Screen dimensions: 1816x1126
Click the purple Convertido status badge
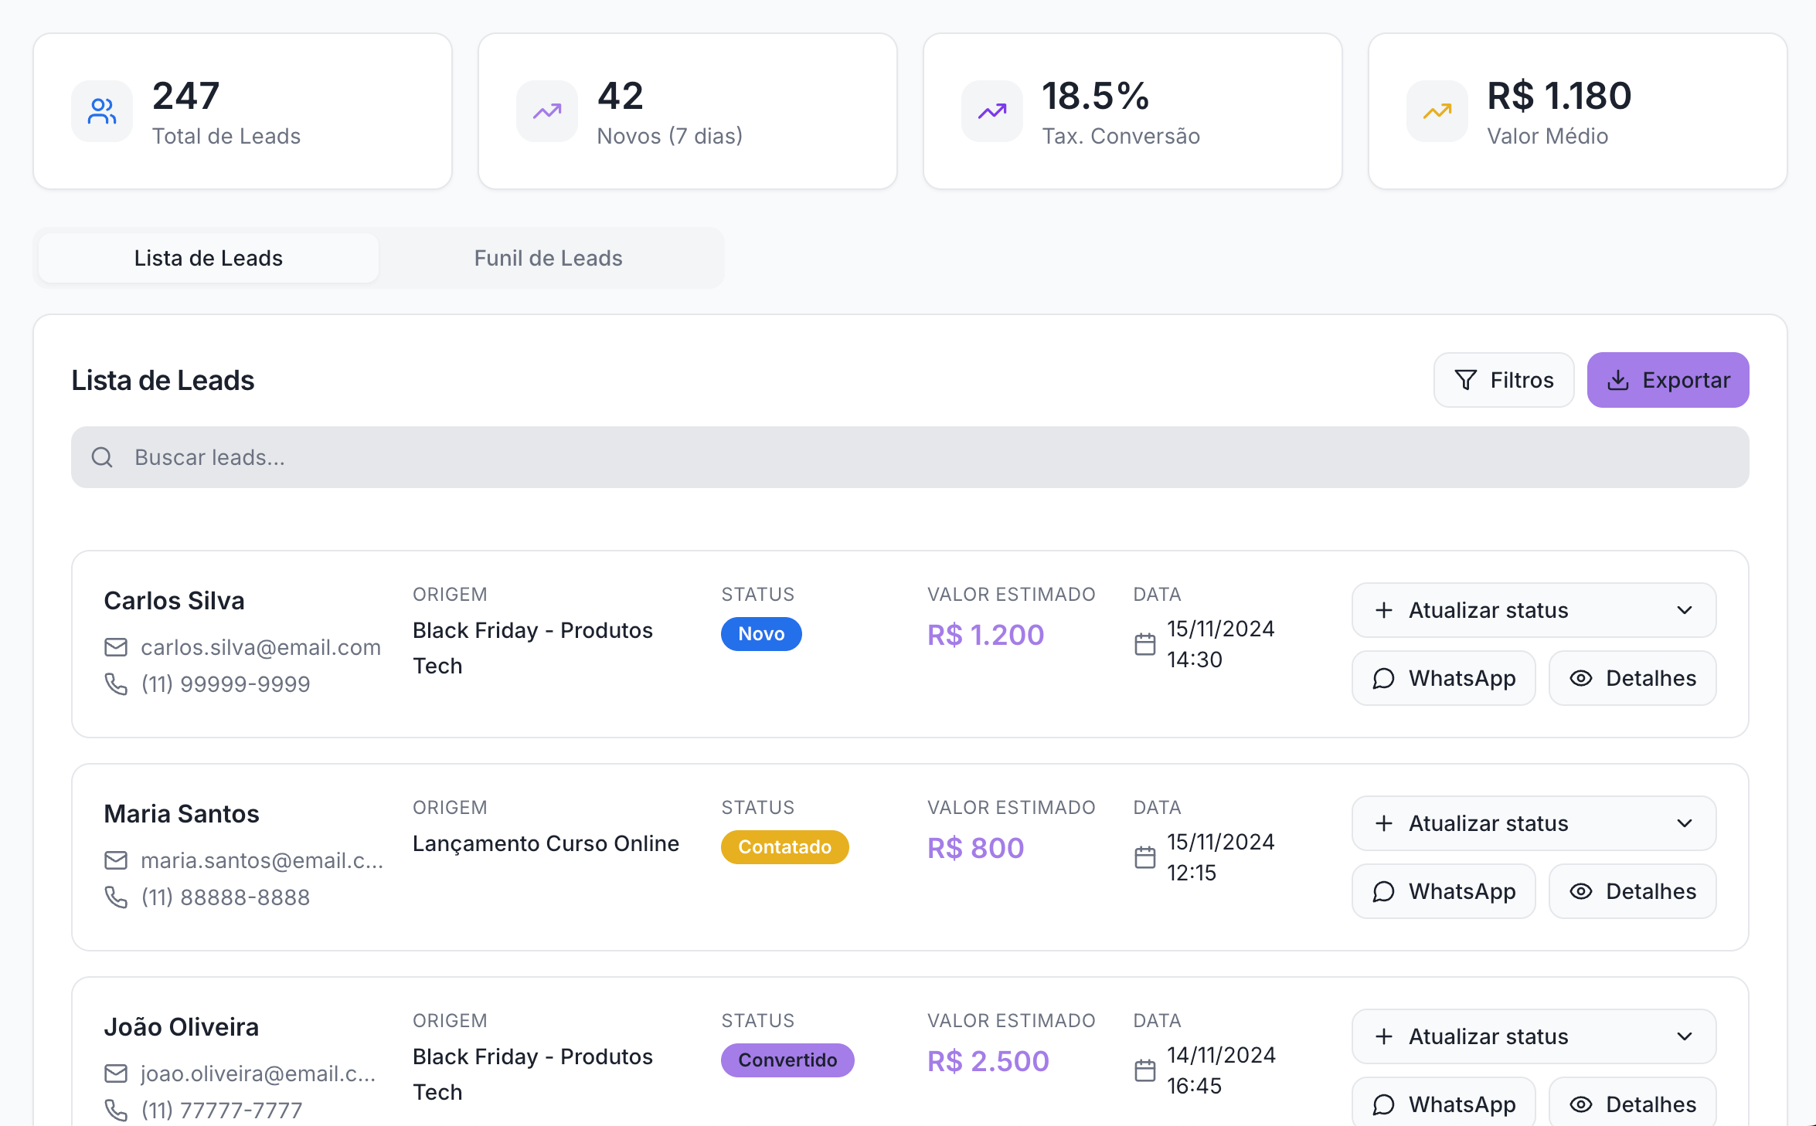click(787, 1060)
